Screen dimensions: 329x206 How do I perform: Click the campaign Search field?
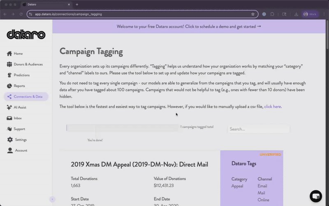[x=259, y=129]
